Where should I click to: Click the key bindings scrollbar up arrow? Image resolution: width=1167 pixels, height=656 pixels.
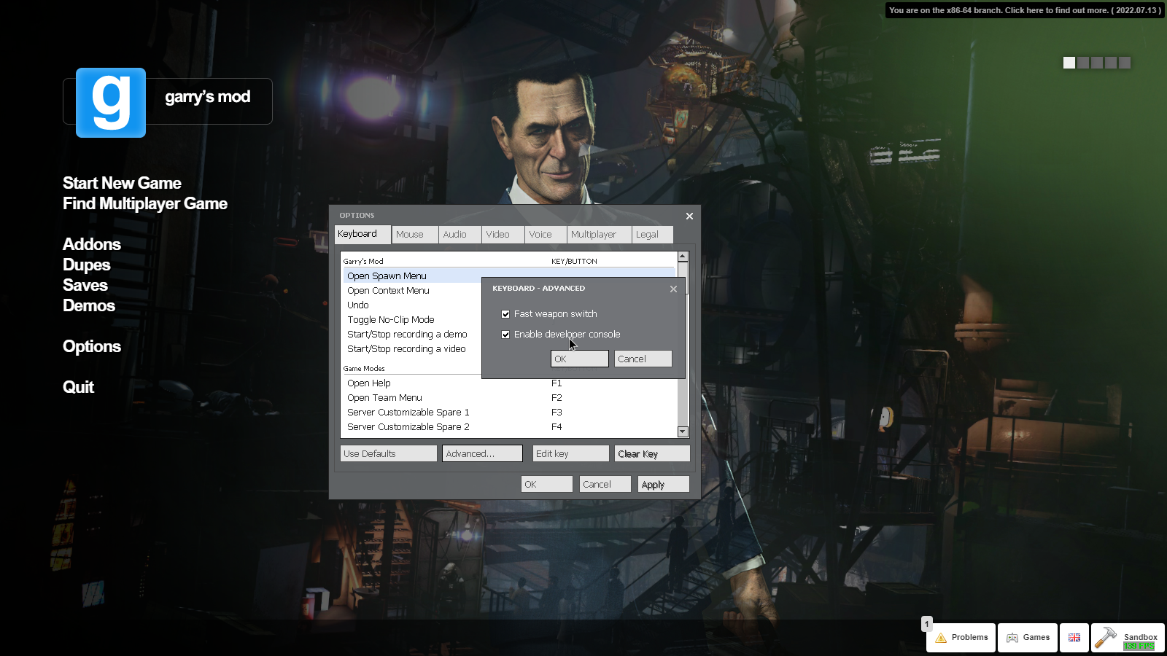pos(683,257)
